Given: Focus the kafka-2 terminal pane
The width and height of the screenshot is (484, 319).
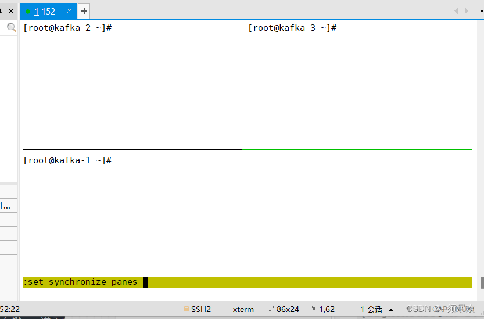Looking at the screenshot, I should pos(133,86).
